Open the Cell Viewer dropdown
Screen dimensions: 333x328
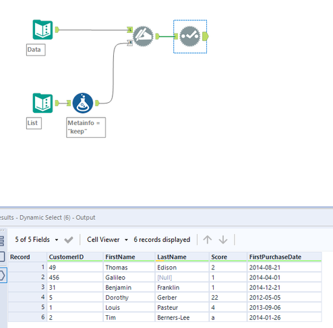107,239
